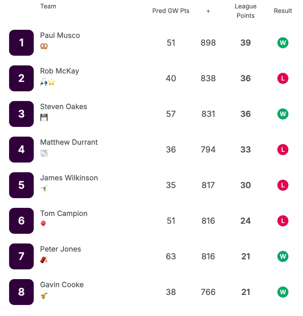Screen dimensions: 303x316
Task: Open Rob McKay's team page
Action: pyautogui.click(x=60, y=71)
